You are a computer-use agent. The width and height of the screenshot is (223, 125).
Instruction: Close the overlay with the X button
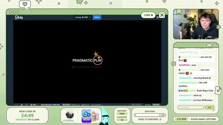pyautogui.click(x=162, y=15)
